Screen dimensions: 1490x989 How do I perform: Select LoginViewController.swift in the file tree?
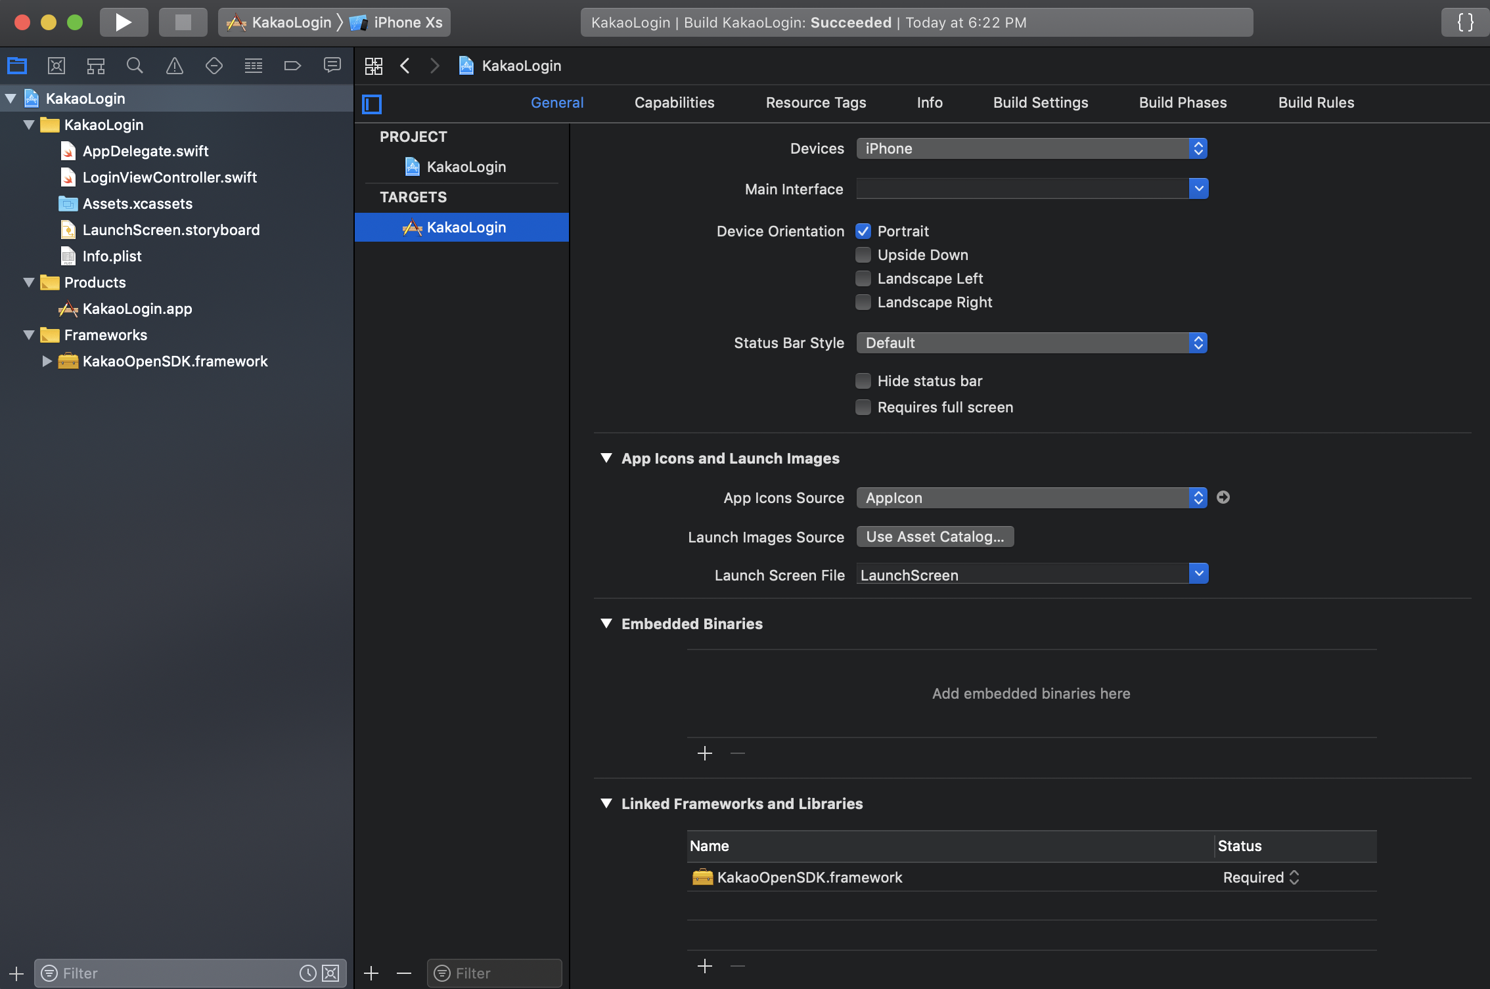pyautogui.click(x=169, y=177)
